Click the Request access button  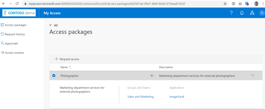point(67,59)
